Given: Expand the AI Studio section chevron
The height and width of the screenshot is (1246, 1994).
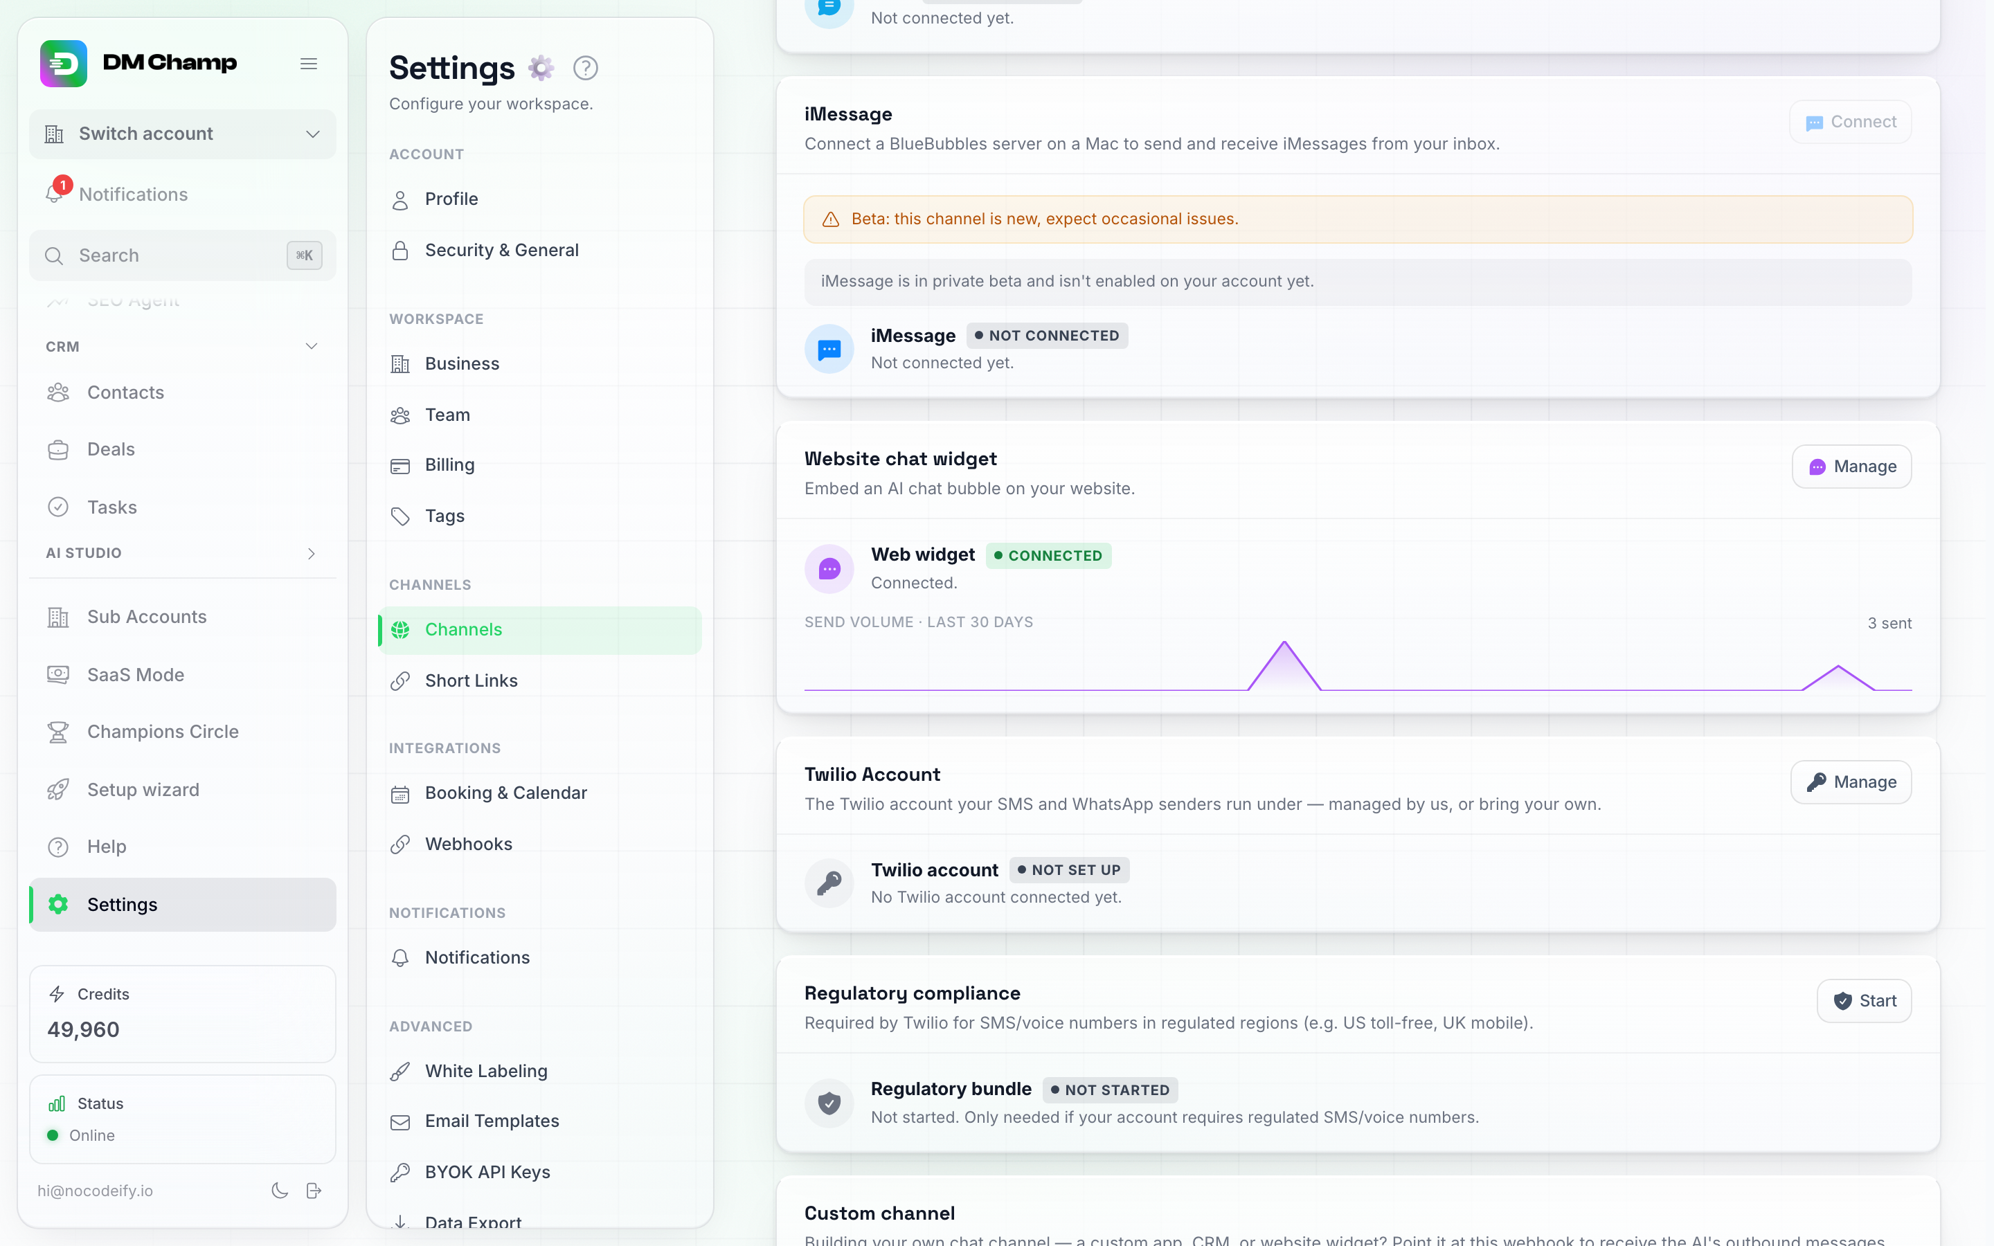Looking at the screenshot, I should (x=312, y=553).
